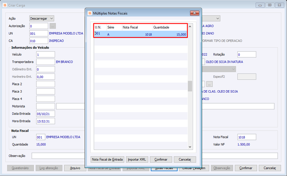
Task: Click the notes list scrollbar thumb
Action: coord(190,86)
